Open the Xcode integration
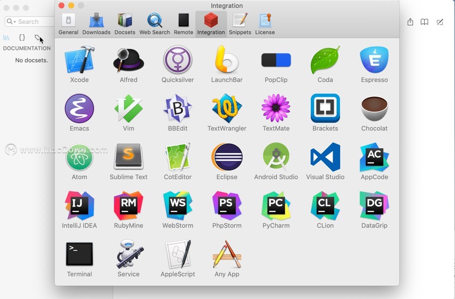The image size is (455, 299). coord(79,60)
